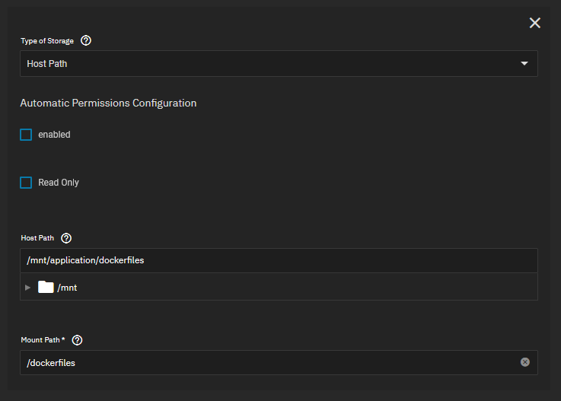Open the Host Path storage type selector
561x401 pixels.
tap(278, 64)
